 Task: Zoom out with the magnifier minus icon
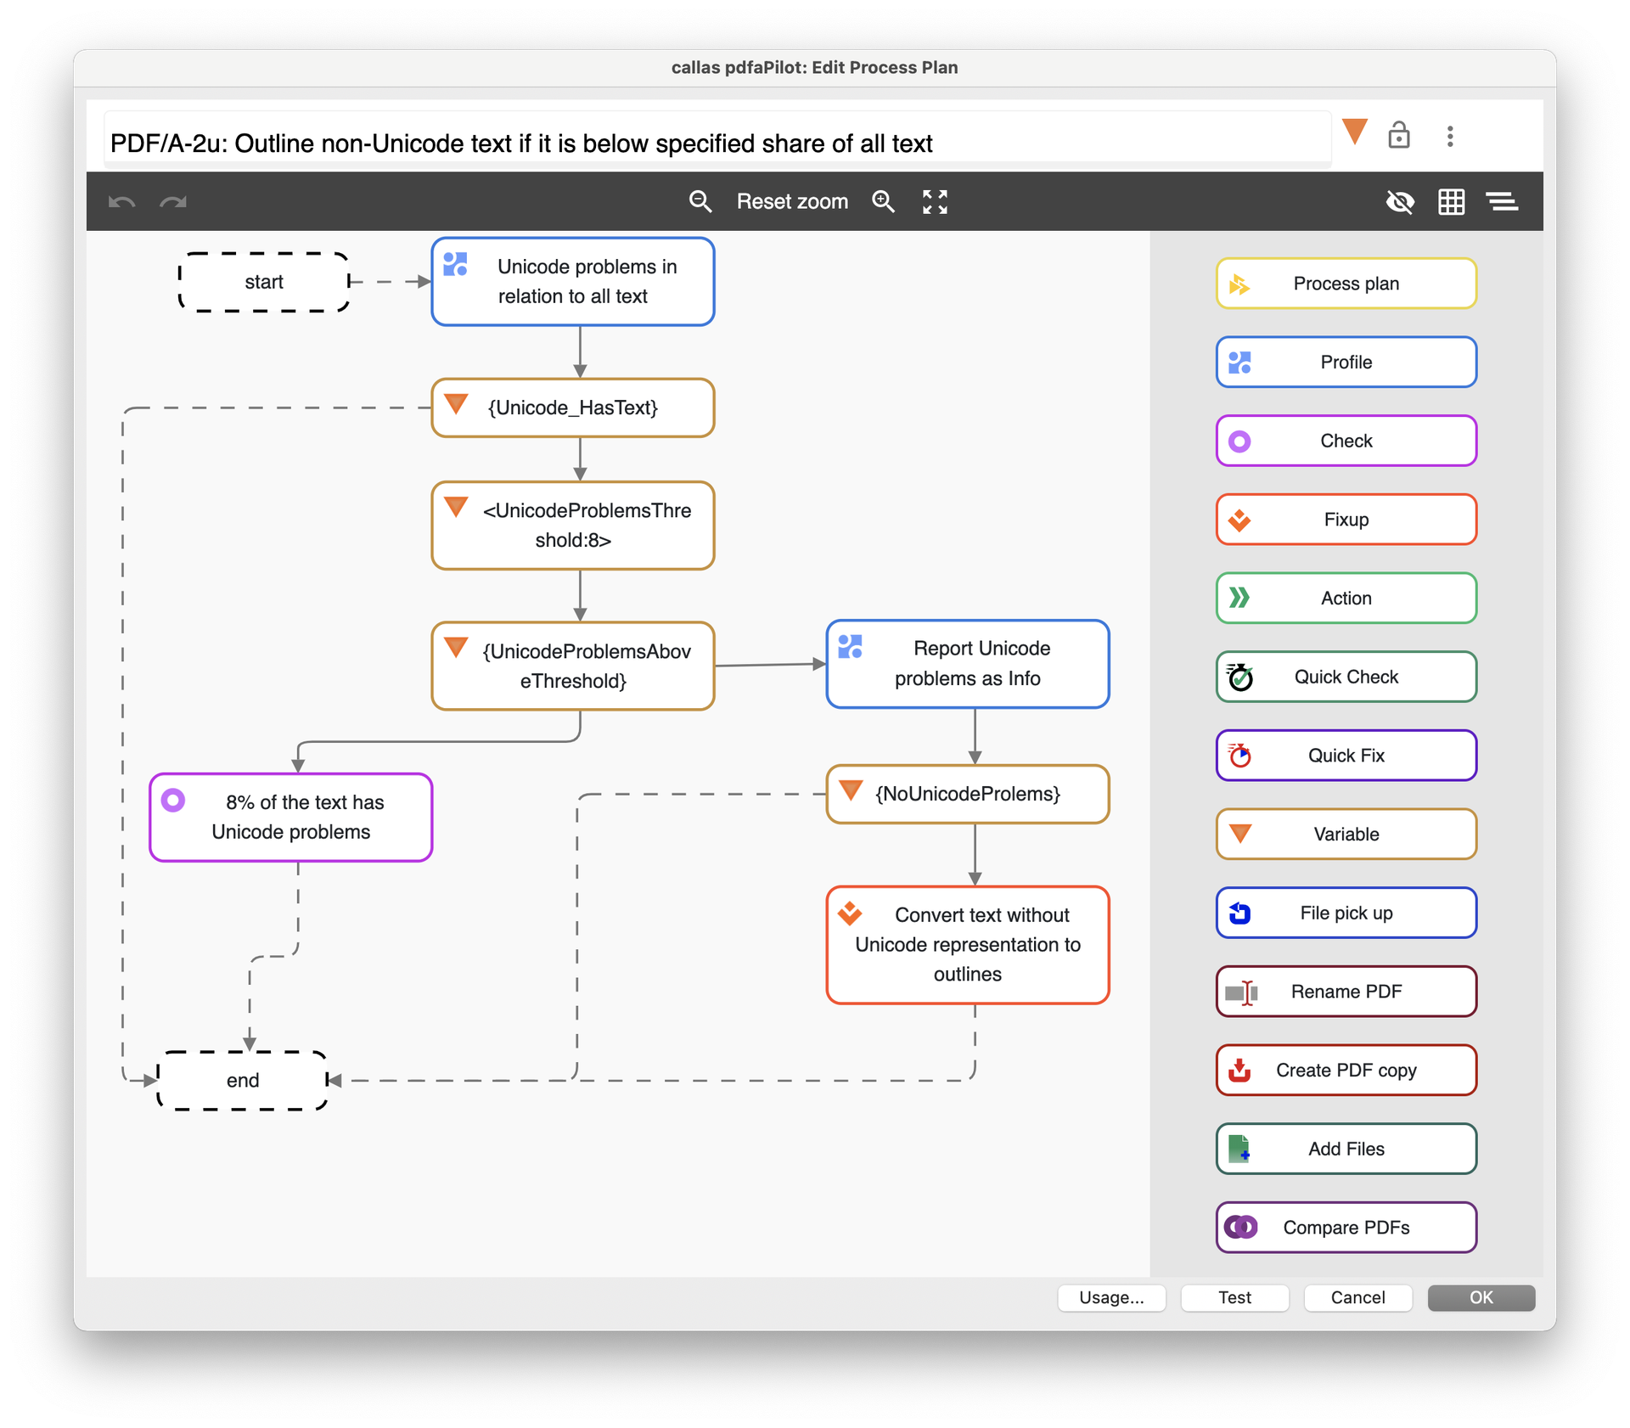[700, 202]
